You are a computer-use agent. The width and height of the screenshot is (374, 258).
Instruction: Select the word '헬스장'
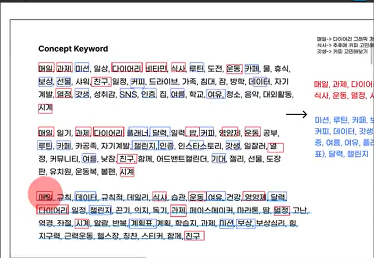pyautogui.click(x=108, y=236)
